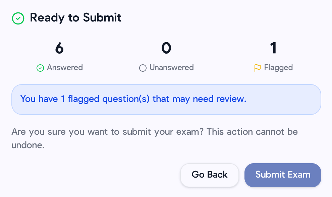Click the green checkmark beside Ready to Submit
Viewport: 332px width, 197px height.
click(18, 18)
